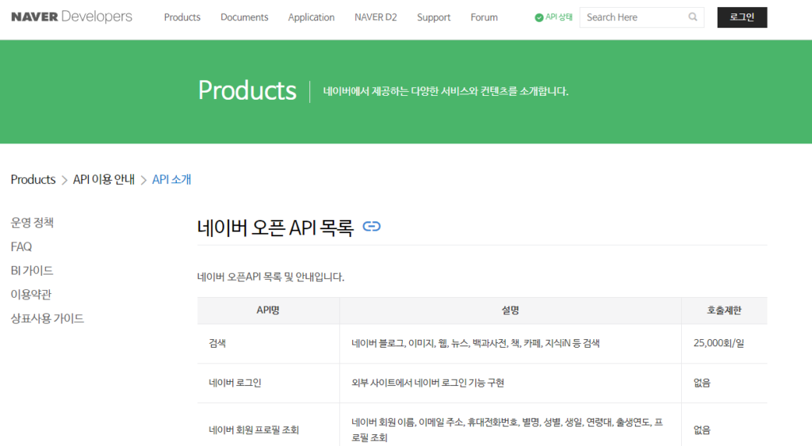Screen dimensions: 812x446
Task: Open the Forum menu item
Action: 485,17
